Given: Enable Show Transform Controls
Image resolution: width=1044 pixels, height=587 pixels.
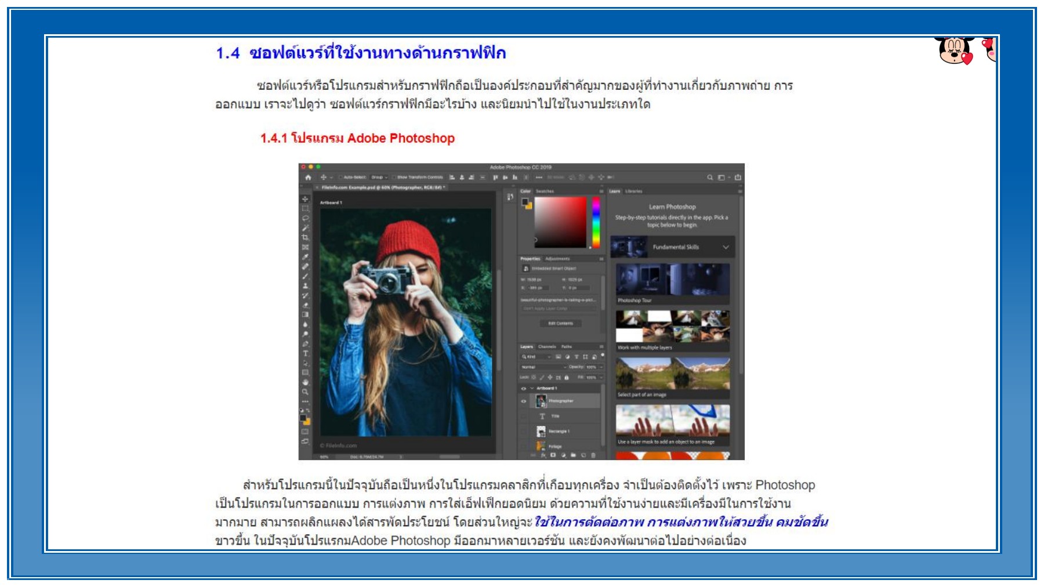Looking at the screenshot, I should 394,177.
